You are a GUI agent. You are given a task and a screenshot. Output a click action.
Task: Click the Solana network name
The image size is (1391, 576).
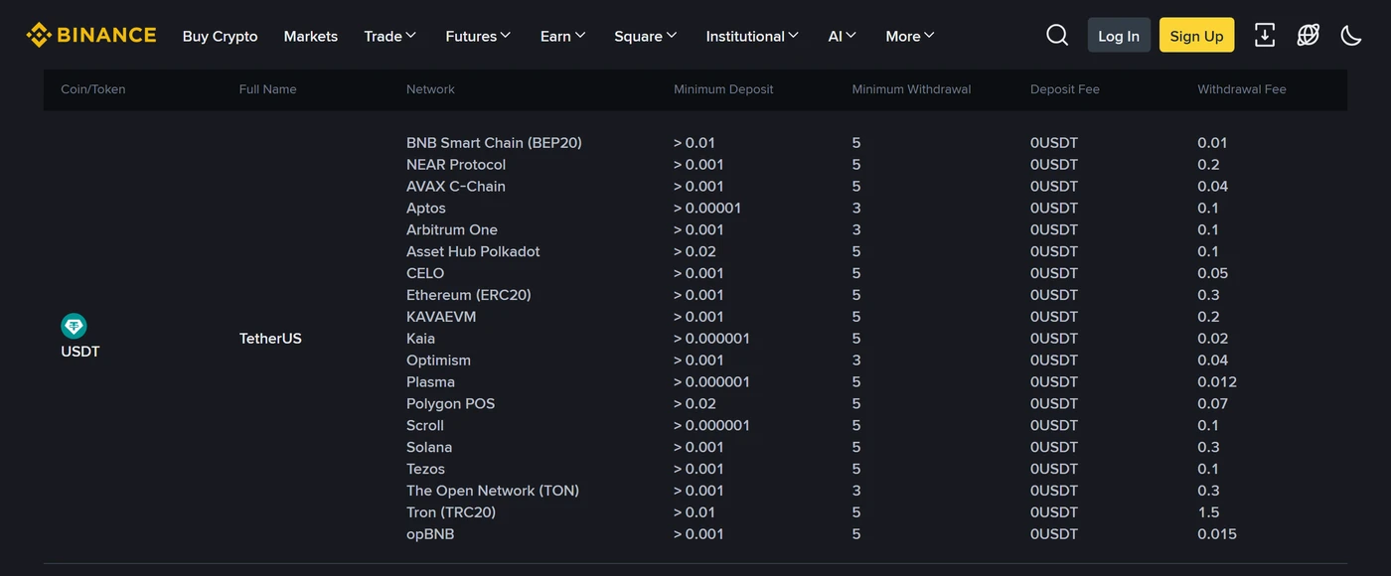(x=429, y=448)
